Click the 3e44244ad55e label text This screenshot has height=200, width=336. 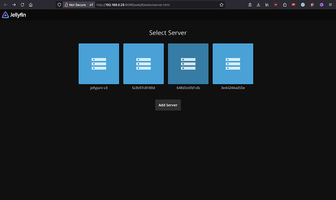[233, 88]
